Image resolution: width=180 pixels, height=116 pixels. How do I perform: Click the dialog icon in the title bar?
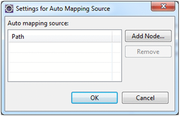[x=10, y=8]
